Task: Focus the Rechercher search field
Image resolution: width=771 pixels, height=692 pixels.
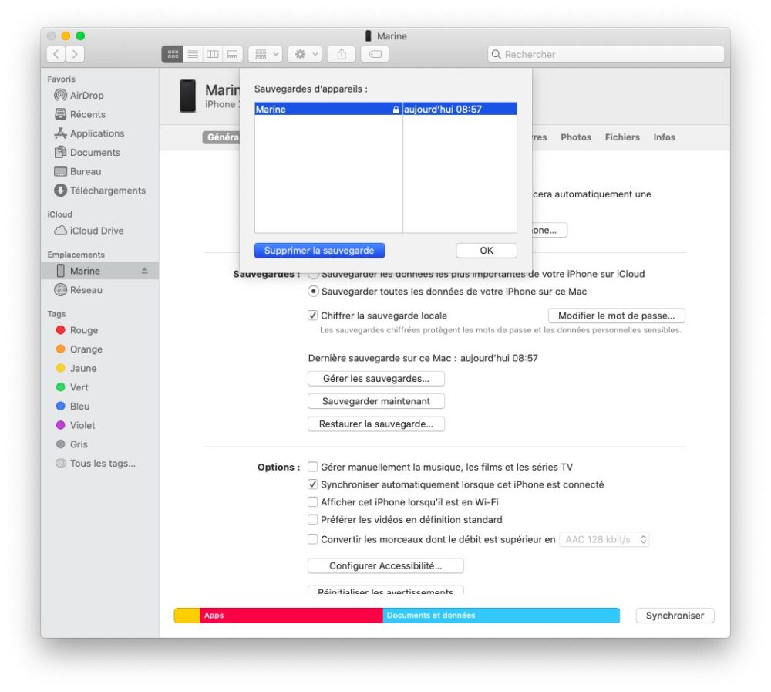Action: click(x=606, y=54)
